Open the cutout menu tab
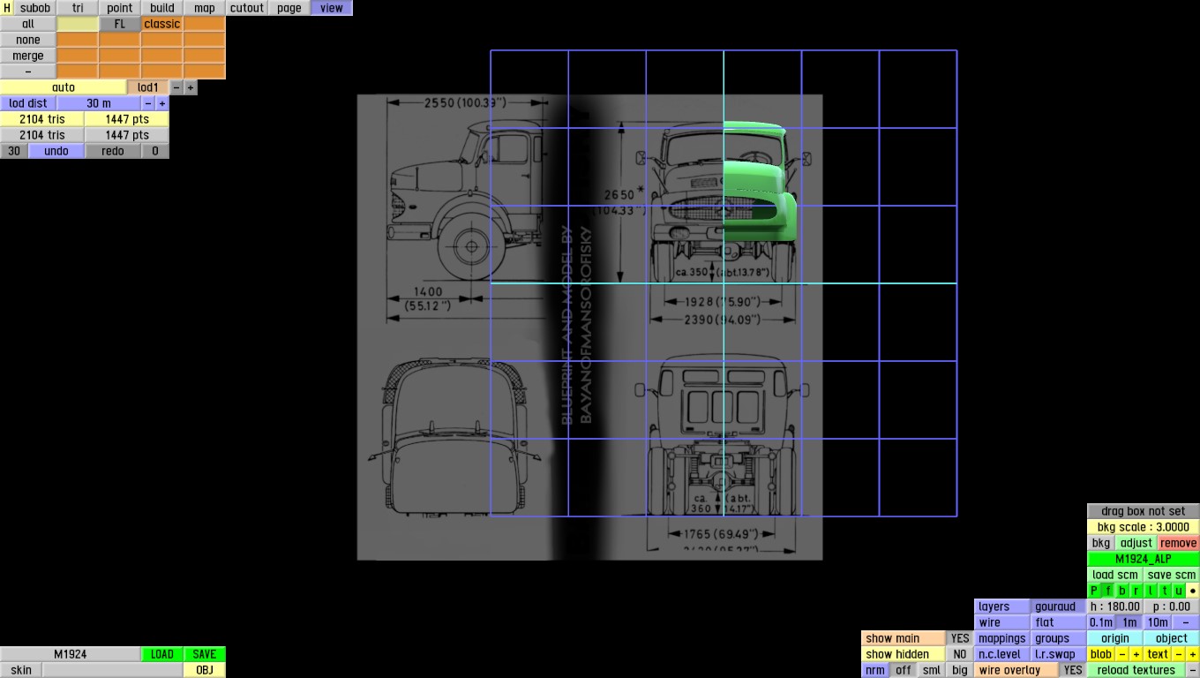Image resolution: width=1200 pixels, height=678 pixels. click(247, 8)
